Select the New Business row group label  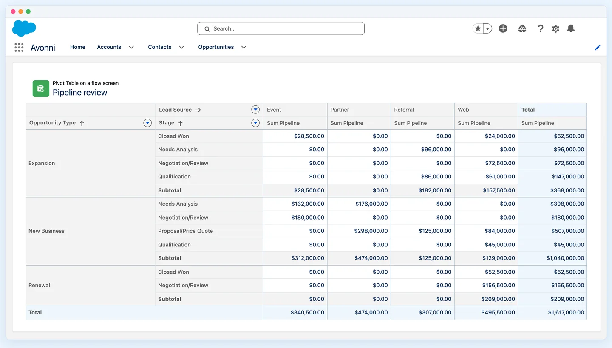[x=46, y=231]
